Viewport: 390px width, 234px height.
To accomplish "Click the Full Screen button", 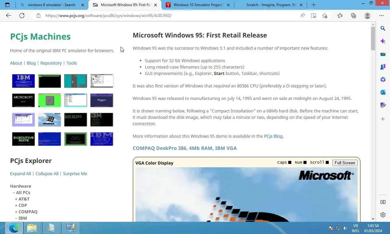I will (x=345, y=163).
